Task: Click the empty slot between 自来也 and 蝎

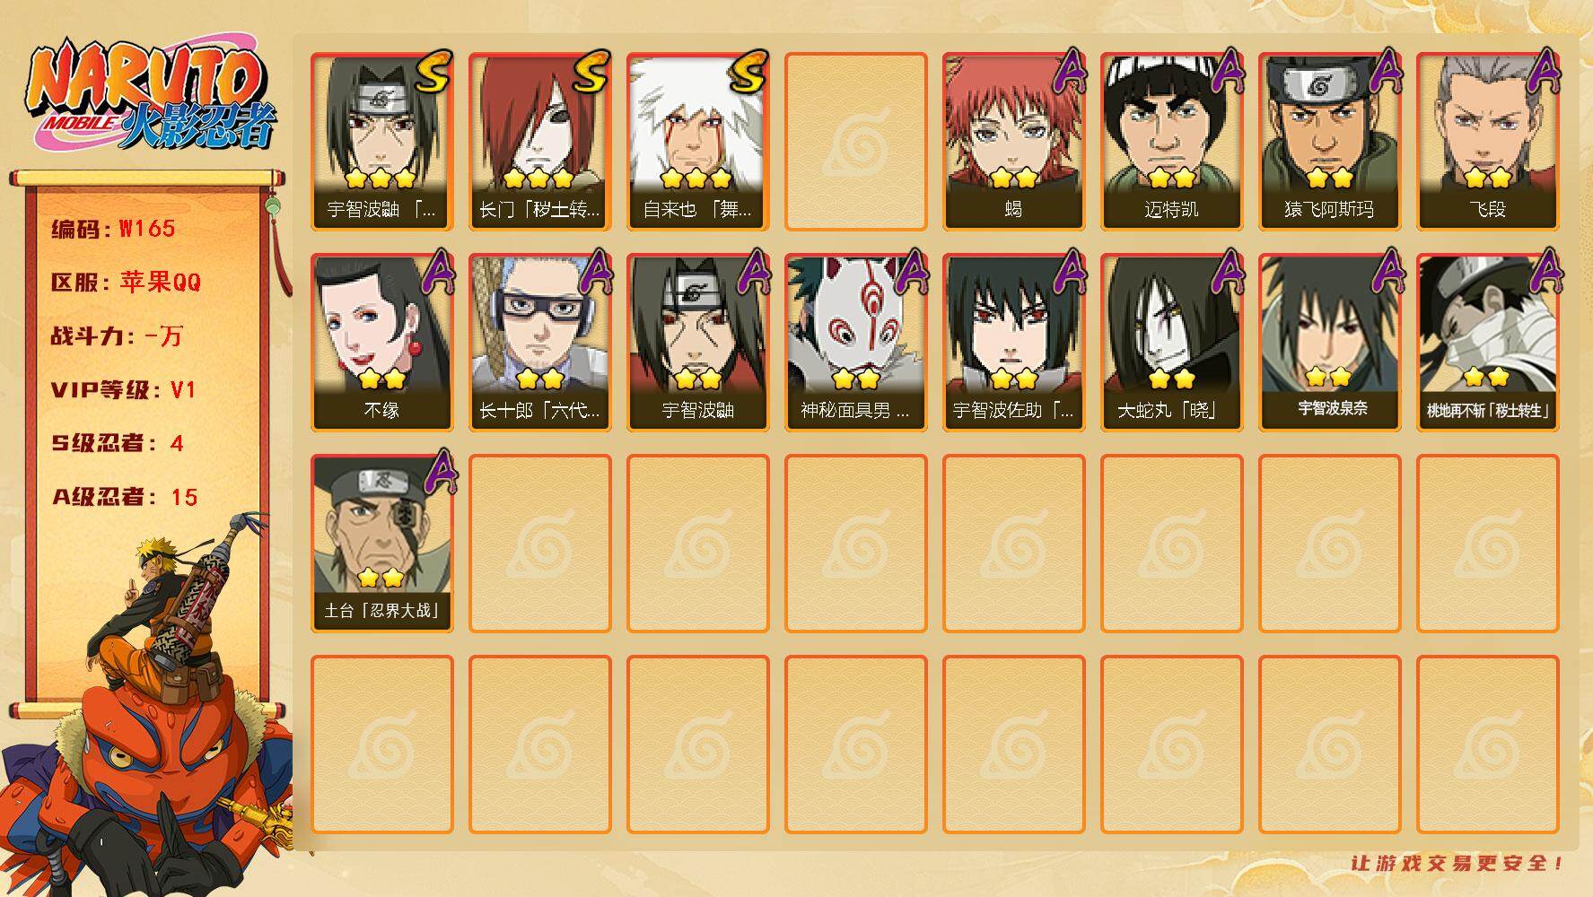Action: tap(856, 142)
